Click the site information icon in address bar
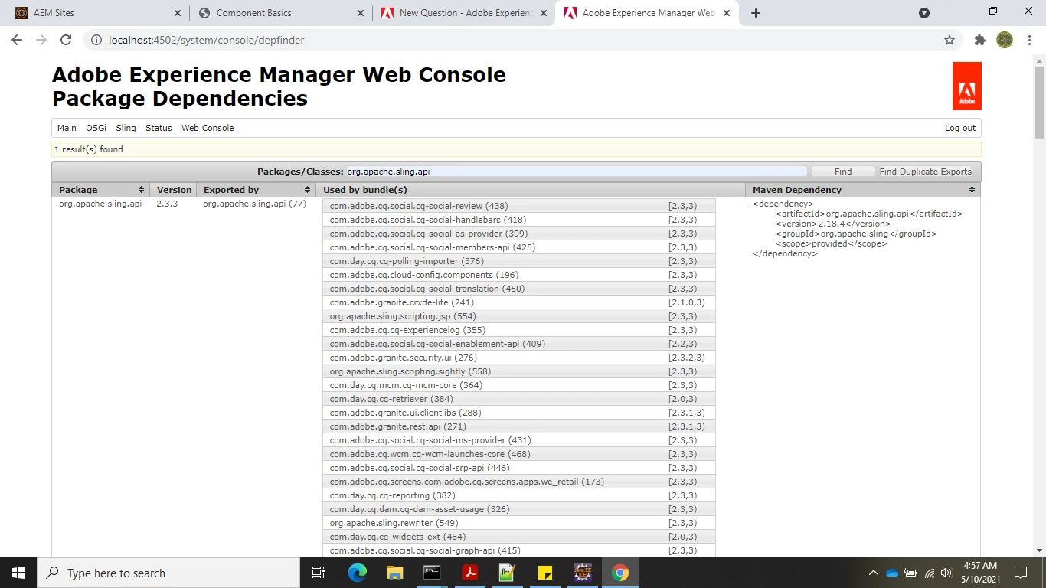Viewport: 1046px width, 588px height. (96, 40)
